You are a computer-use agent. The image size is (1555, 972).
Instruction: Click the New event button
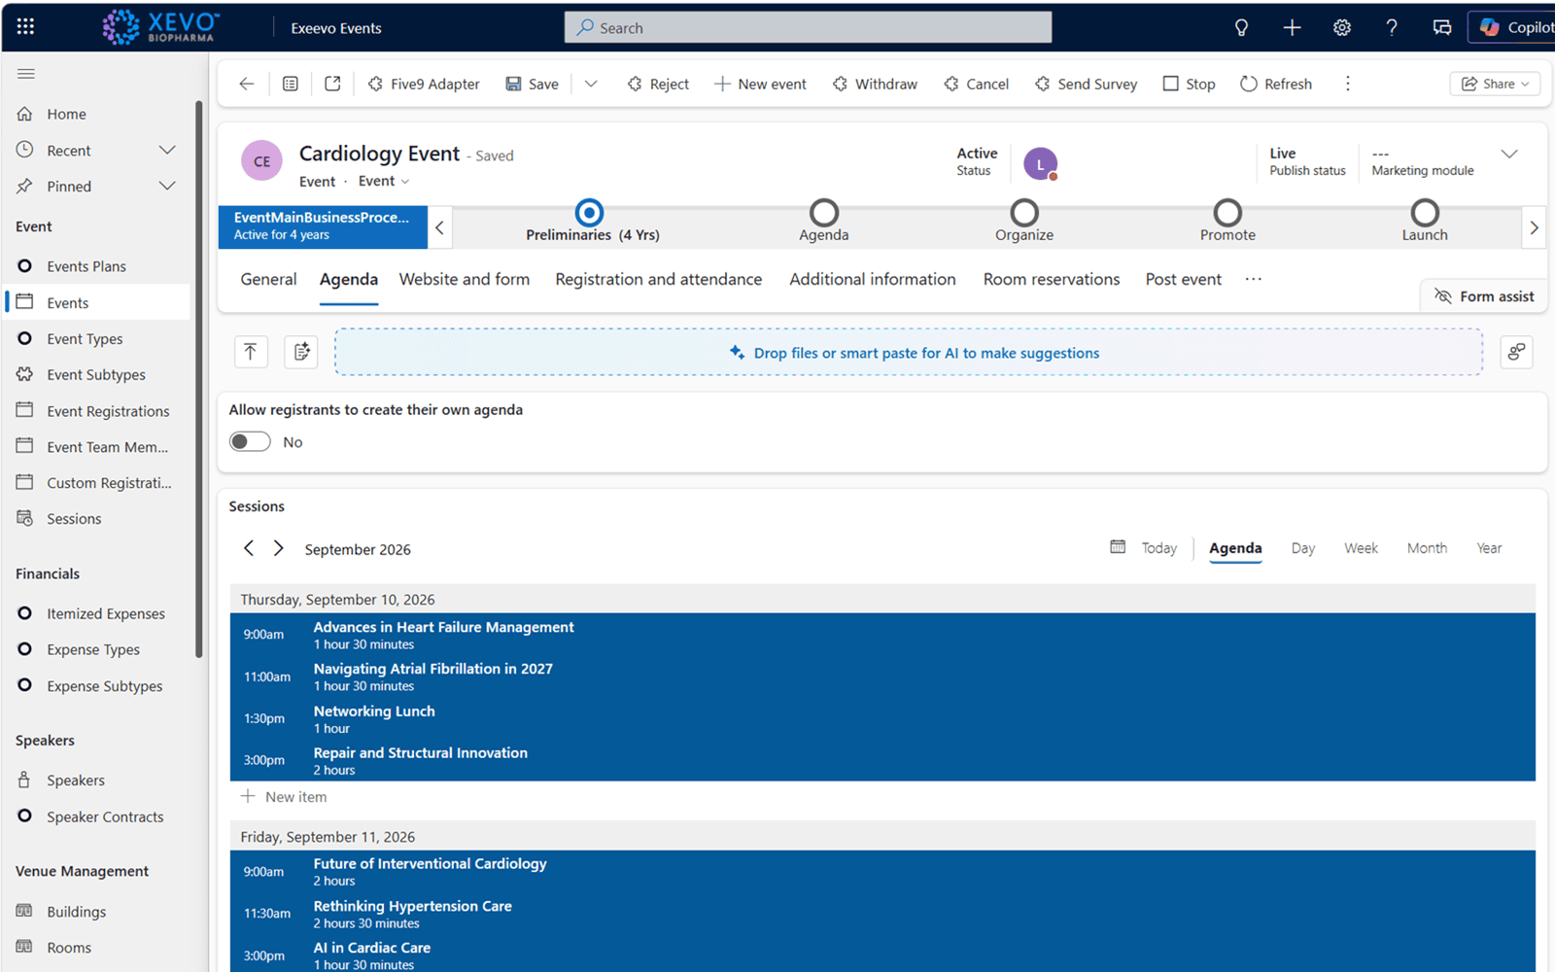click(760, 84)
